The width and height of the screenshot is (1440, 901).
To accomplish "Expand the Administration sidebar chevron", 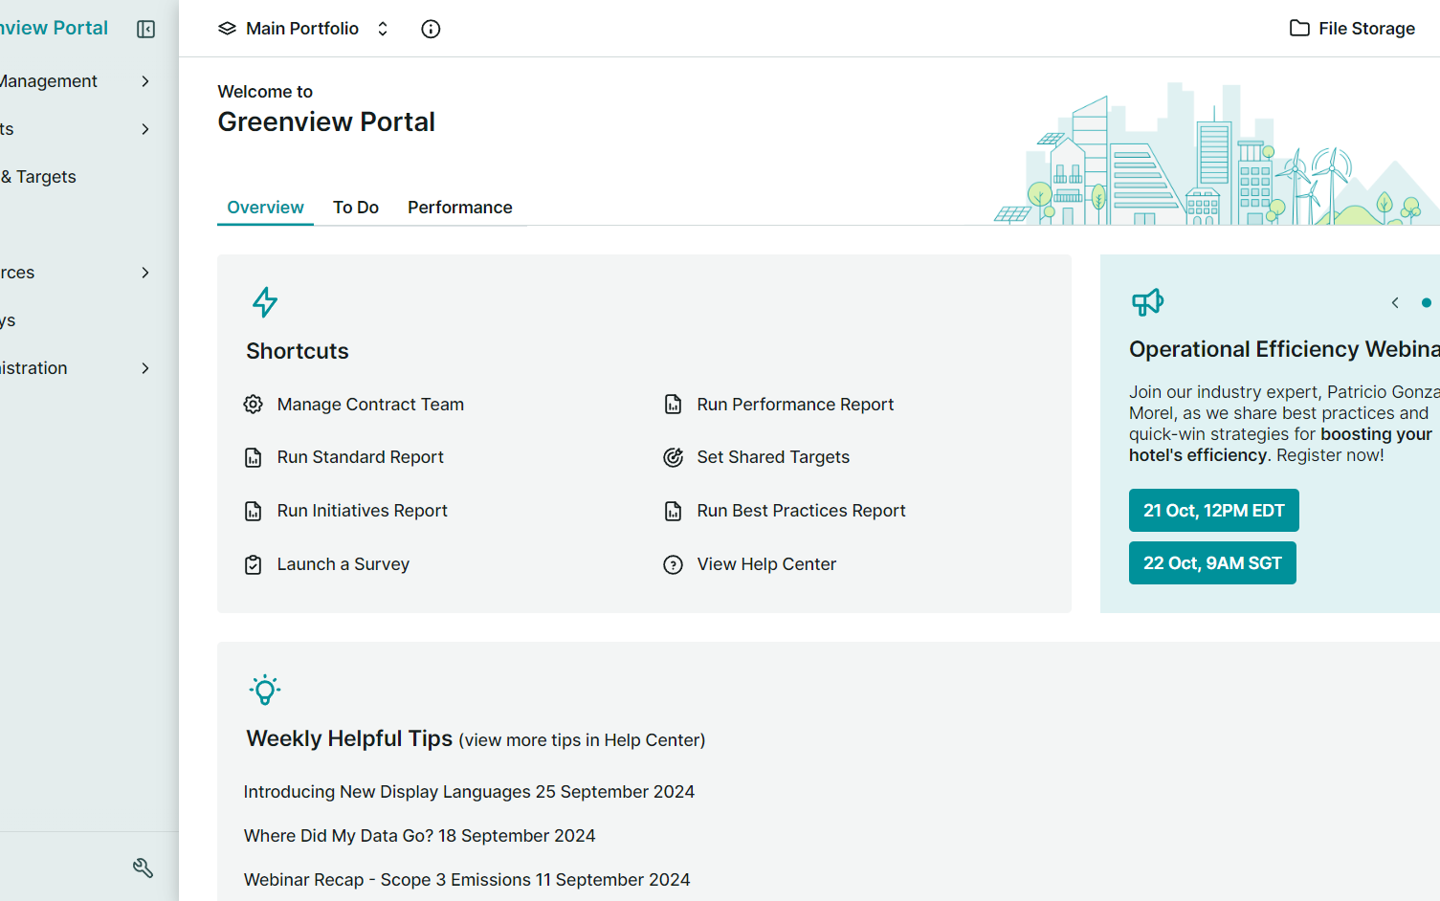I will 144,368.
